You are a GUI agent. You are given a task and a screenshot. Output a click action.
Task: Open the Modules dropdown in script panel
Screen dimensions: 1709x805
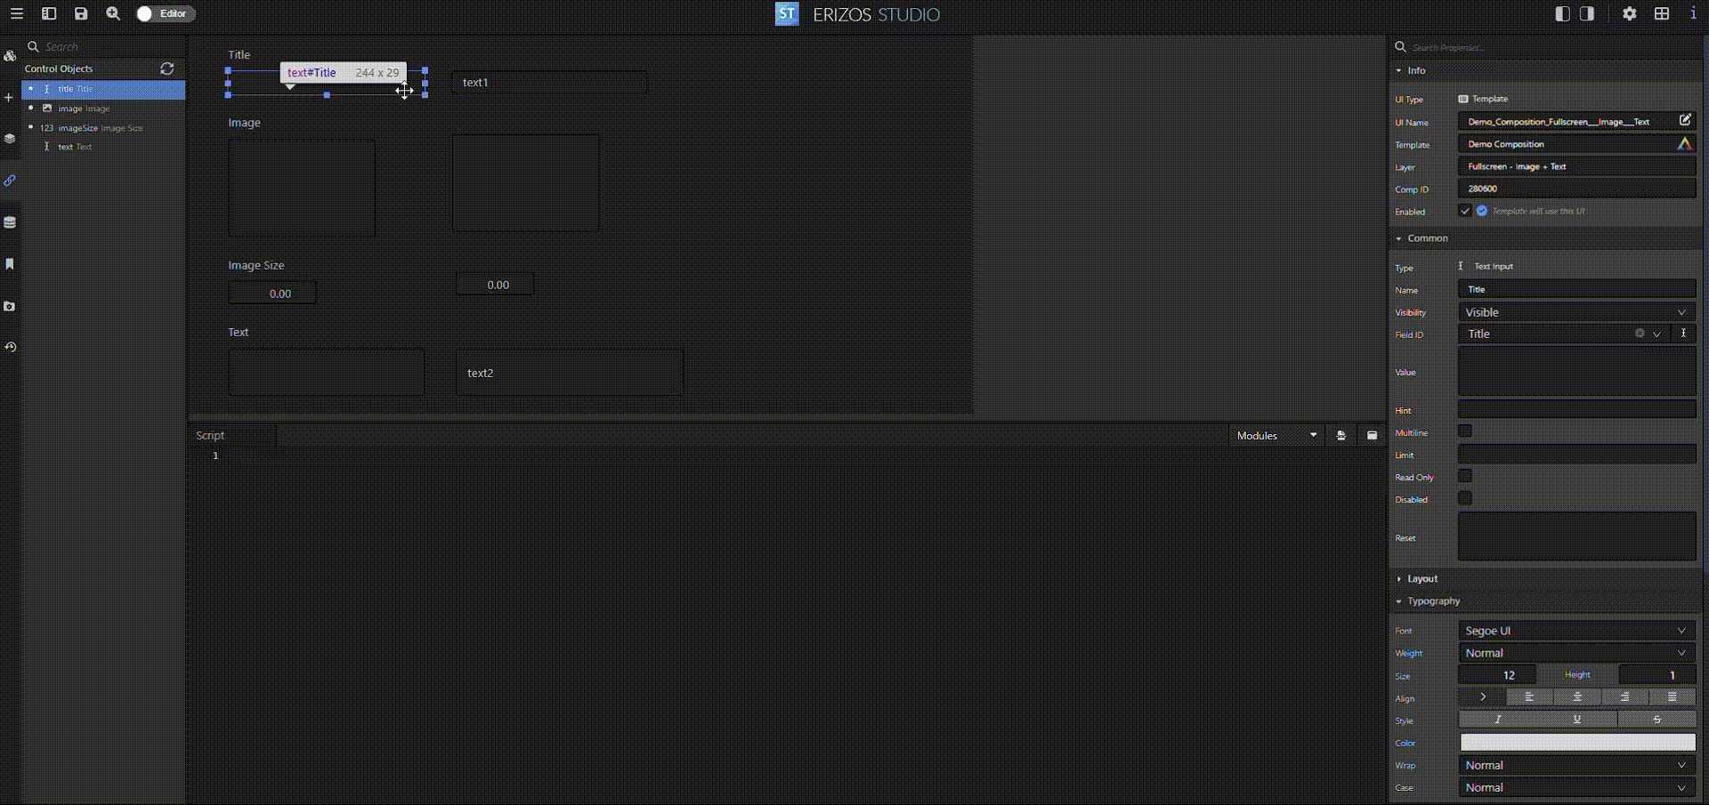pyautogui.click(x=1276, y=435)
